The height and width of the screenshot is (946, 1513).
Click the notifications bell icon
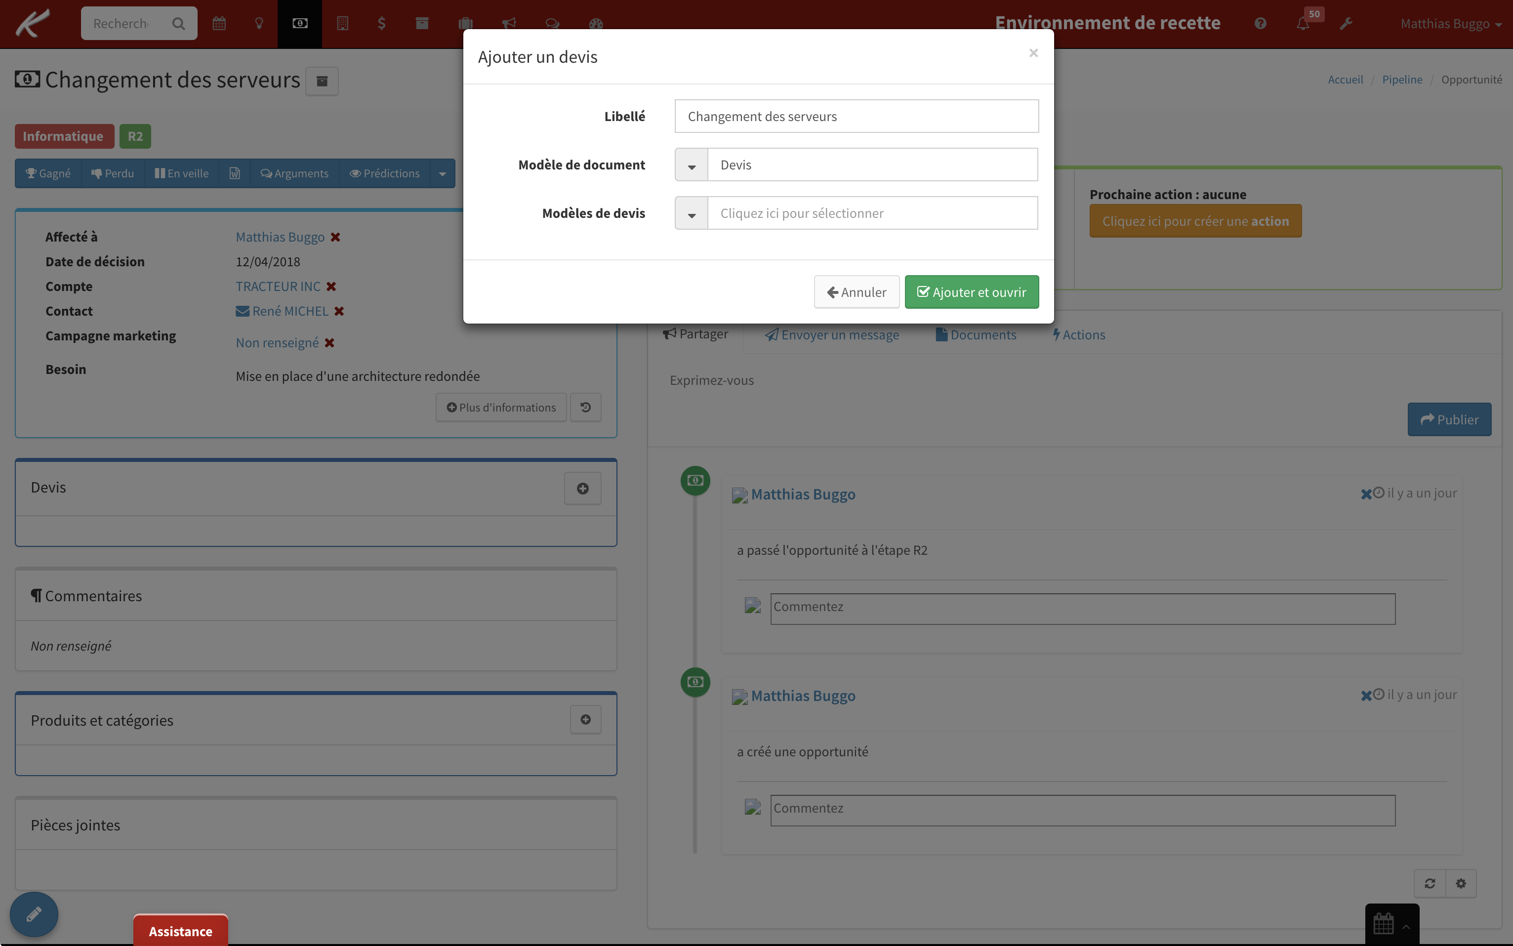tap(1303, 24)
